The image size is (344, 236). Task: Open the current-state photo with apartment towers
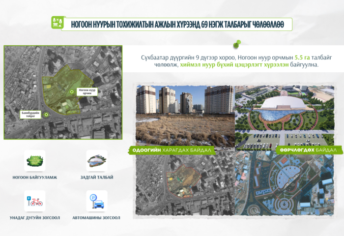184,116
